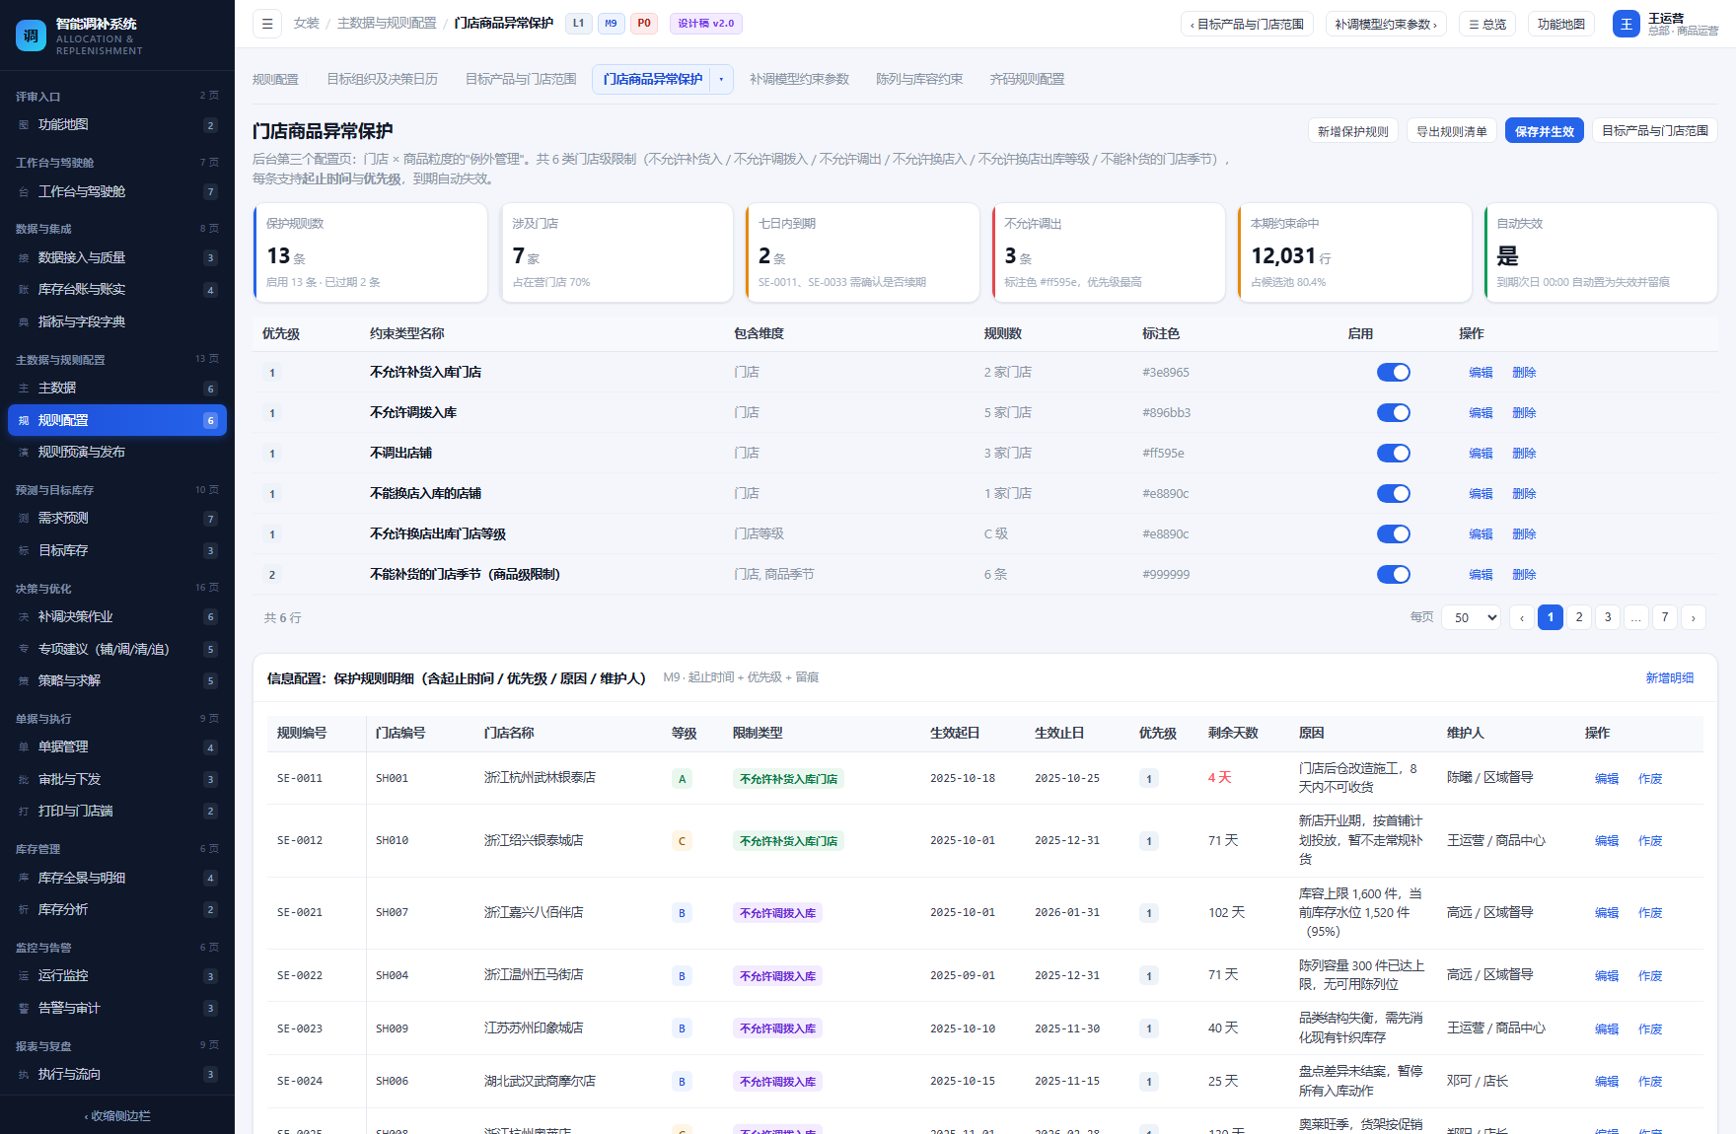This screenshot has width=1736, height=1134.
Task: Toggle enable switch for 不能换店入库的店铺
Action: 1394,494
